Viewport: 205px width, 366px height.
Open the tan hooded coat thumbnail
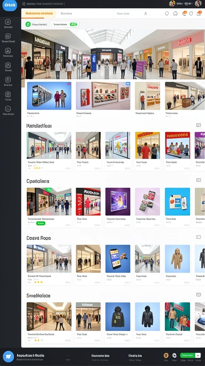tap(177, 259)
